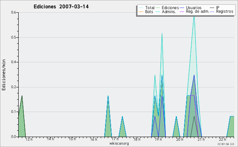Click the 13 h time axis label
Screen dimensions: 238x147
coord(29,139)
